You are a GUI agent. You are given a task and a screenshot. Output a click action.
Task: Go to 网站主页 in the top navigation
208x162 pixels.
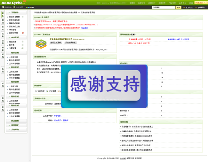tap(172, 3)
